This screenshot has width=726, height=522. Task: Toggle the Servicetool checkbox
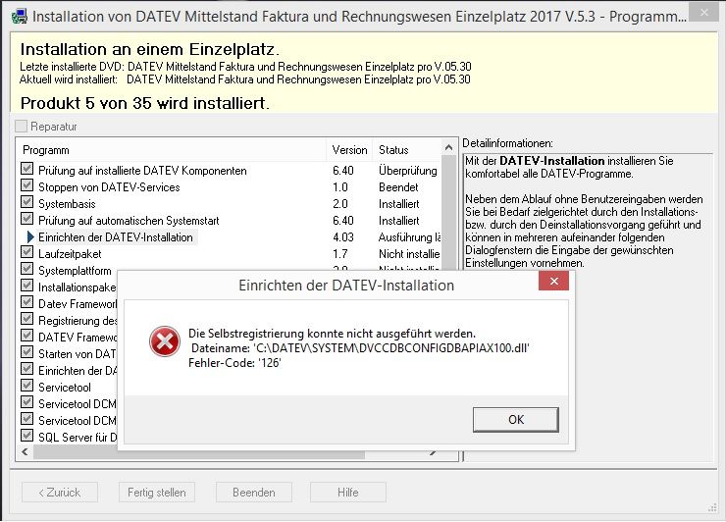(x=27, y=388)
